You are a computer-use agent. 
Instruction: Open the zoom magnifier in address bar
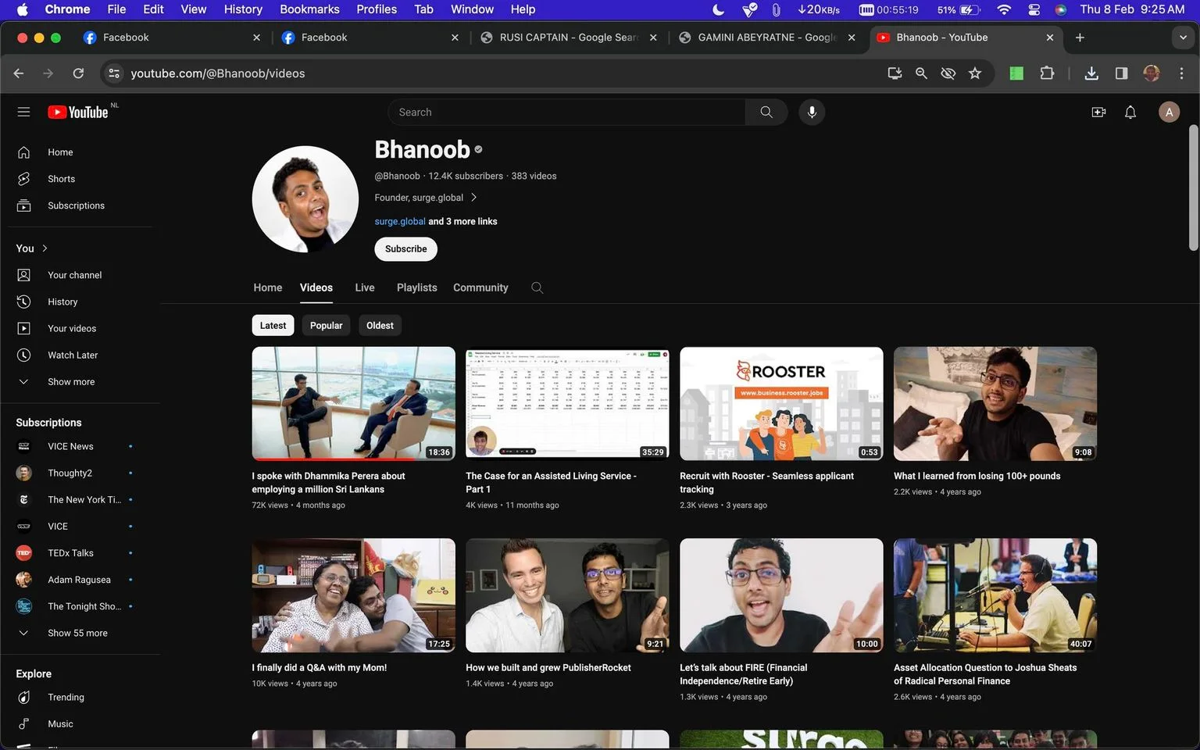pyautogui.click(x=922, y=73)
